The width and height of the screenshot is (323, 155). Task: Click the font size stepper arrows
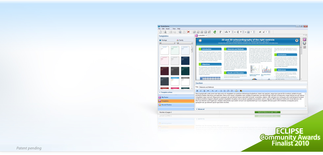(x=269, y=32)
